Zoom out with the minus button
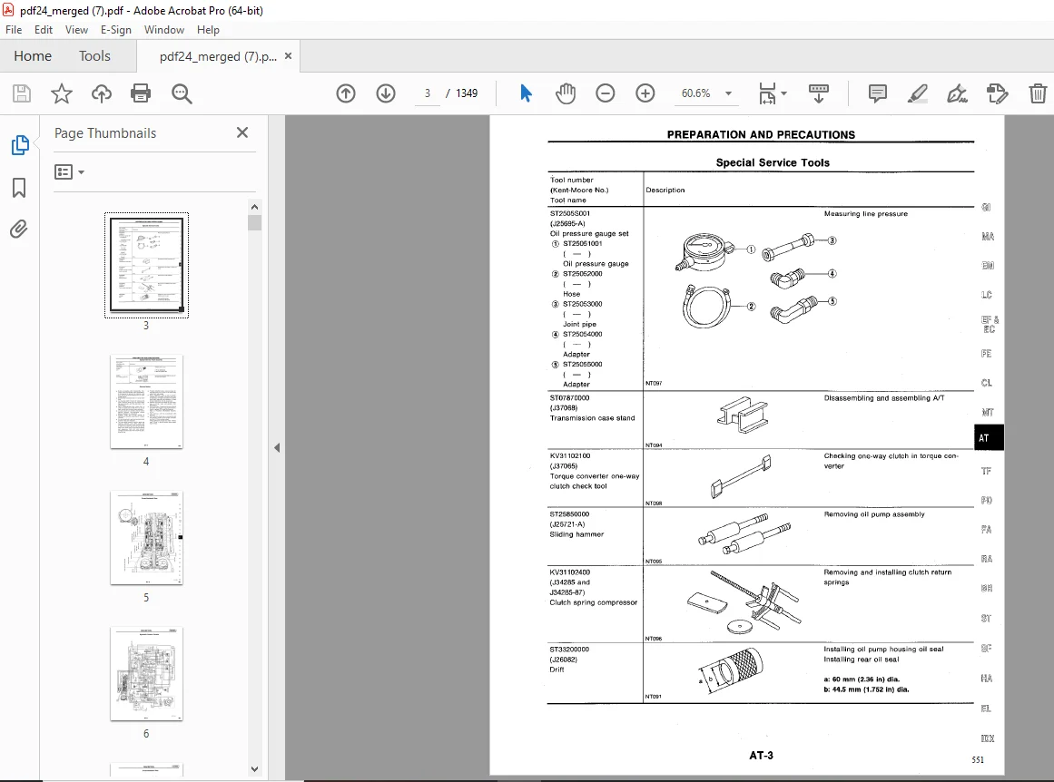This screenshot has width=1054, height=782. (605, 93)
